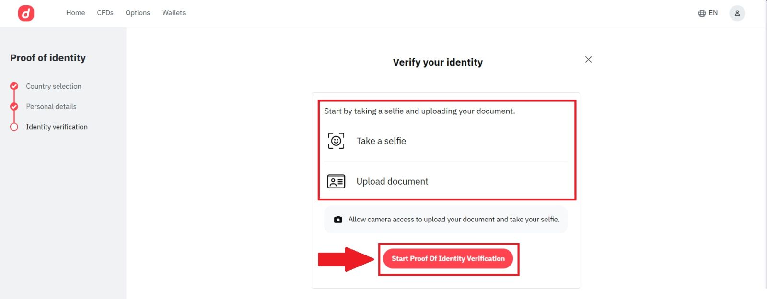Screen dimensions: 767x299
Task: Select the Identity verification step circle
Action: [x=13, y=127]
